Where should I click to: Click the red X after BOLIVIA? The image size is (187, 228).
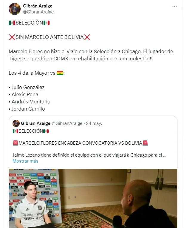(x=87, y=37)
